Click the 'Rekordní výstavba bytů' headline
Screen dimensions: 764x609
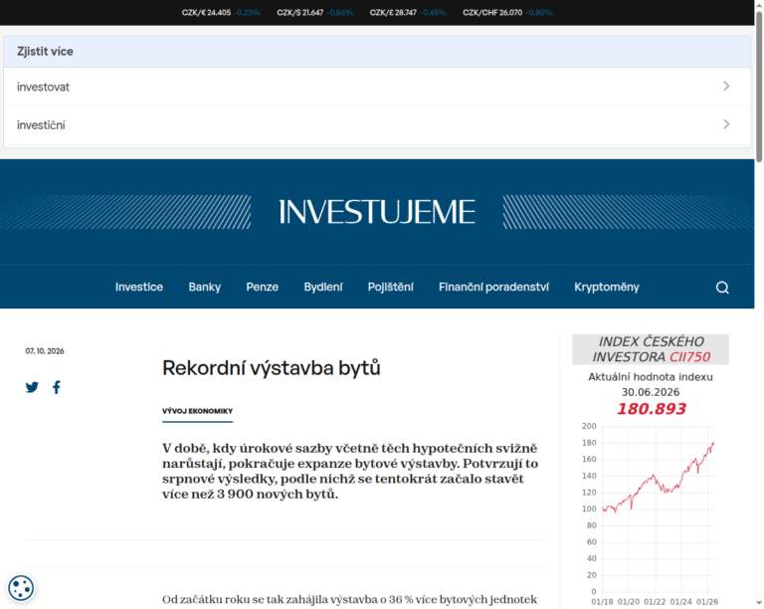[271, 368]
